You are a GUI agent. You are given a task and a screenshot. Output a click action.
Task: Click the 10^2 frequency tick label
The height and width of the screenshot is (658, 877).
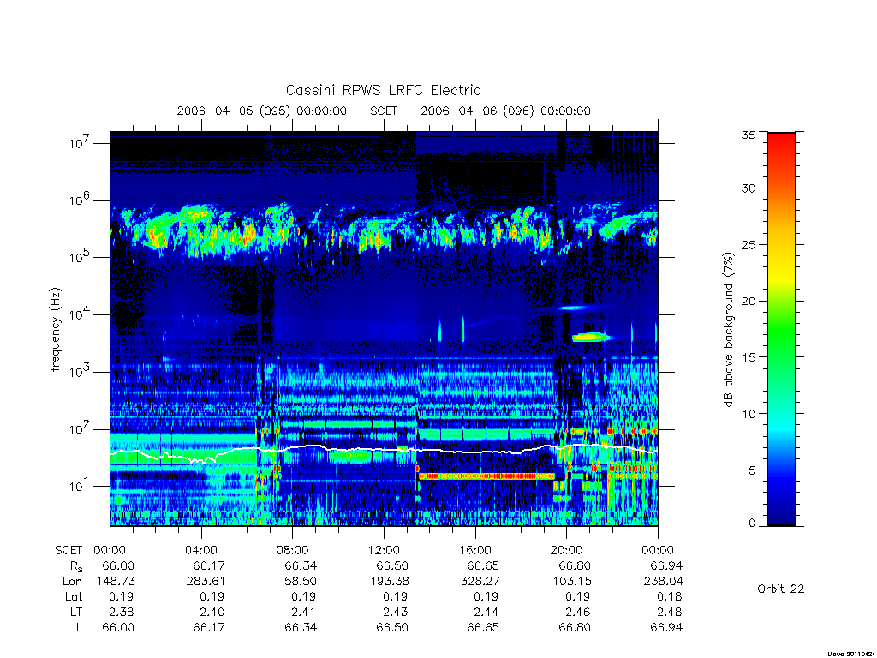pyautogui.click(x=81, y=428)
